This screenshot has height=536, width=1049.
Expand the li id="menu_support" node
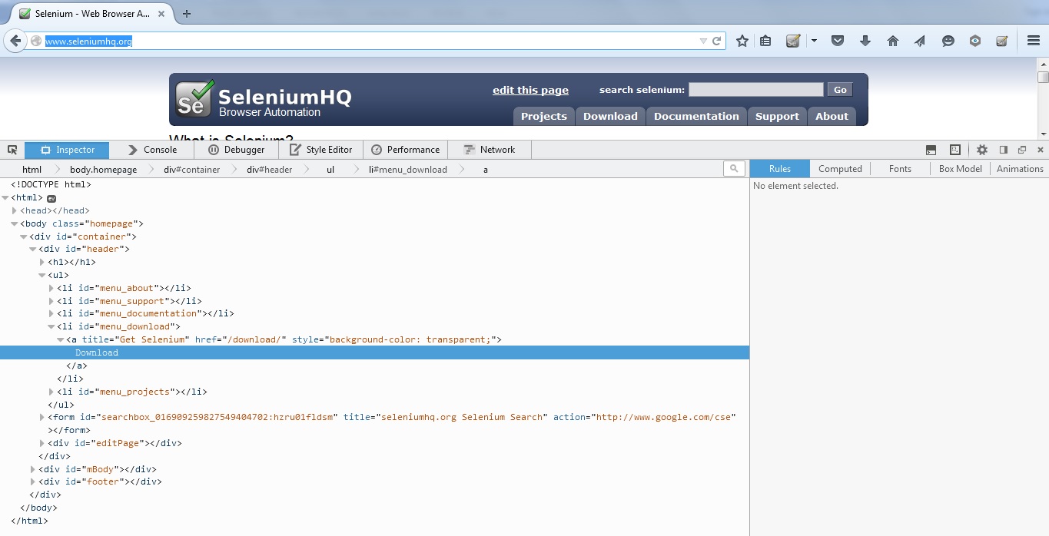[51, 301]
